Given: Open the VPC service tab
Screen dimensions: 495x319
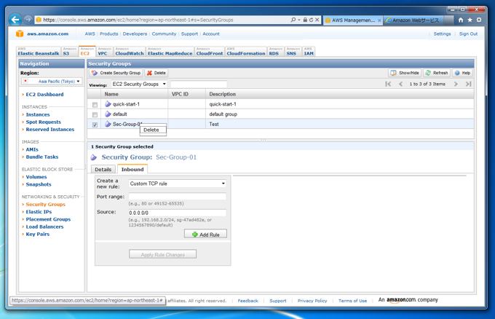Looking at the screenshot, I should [105, 52].
